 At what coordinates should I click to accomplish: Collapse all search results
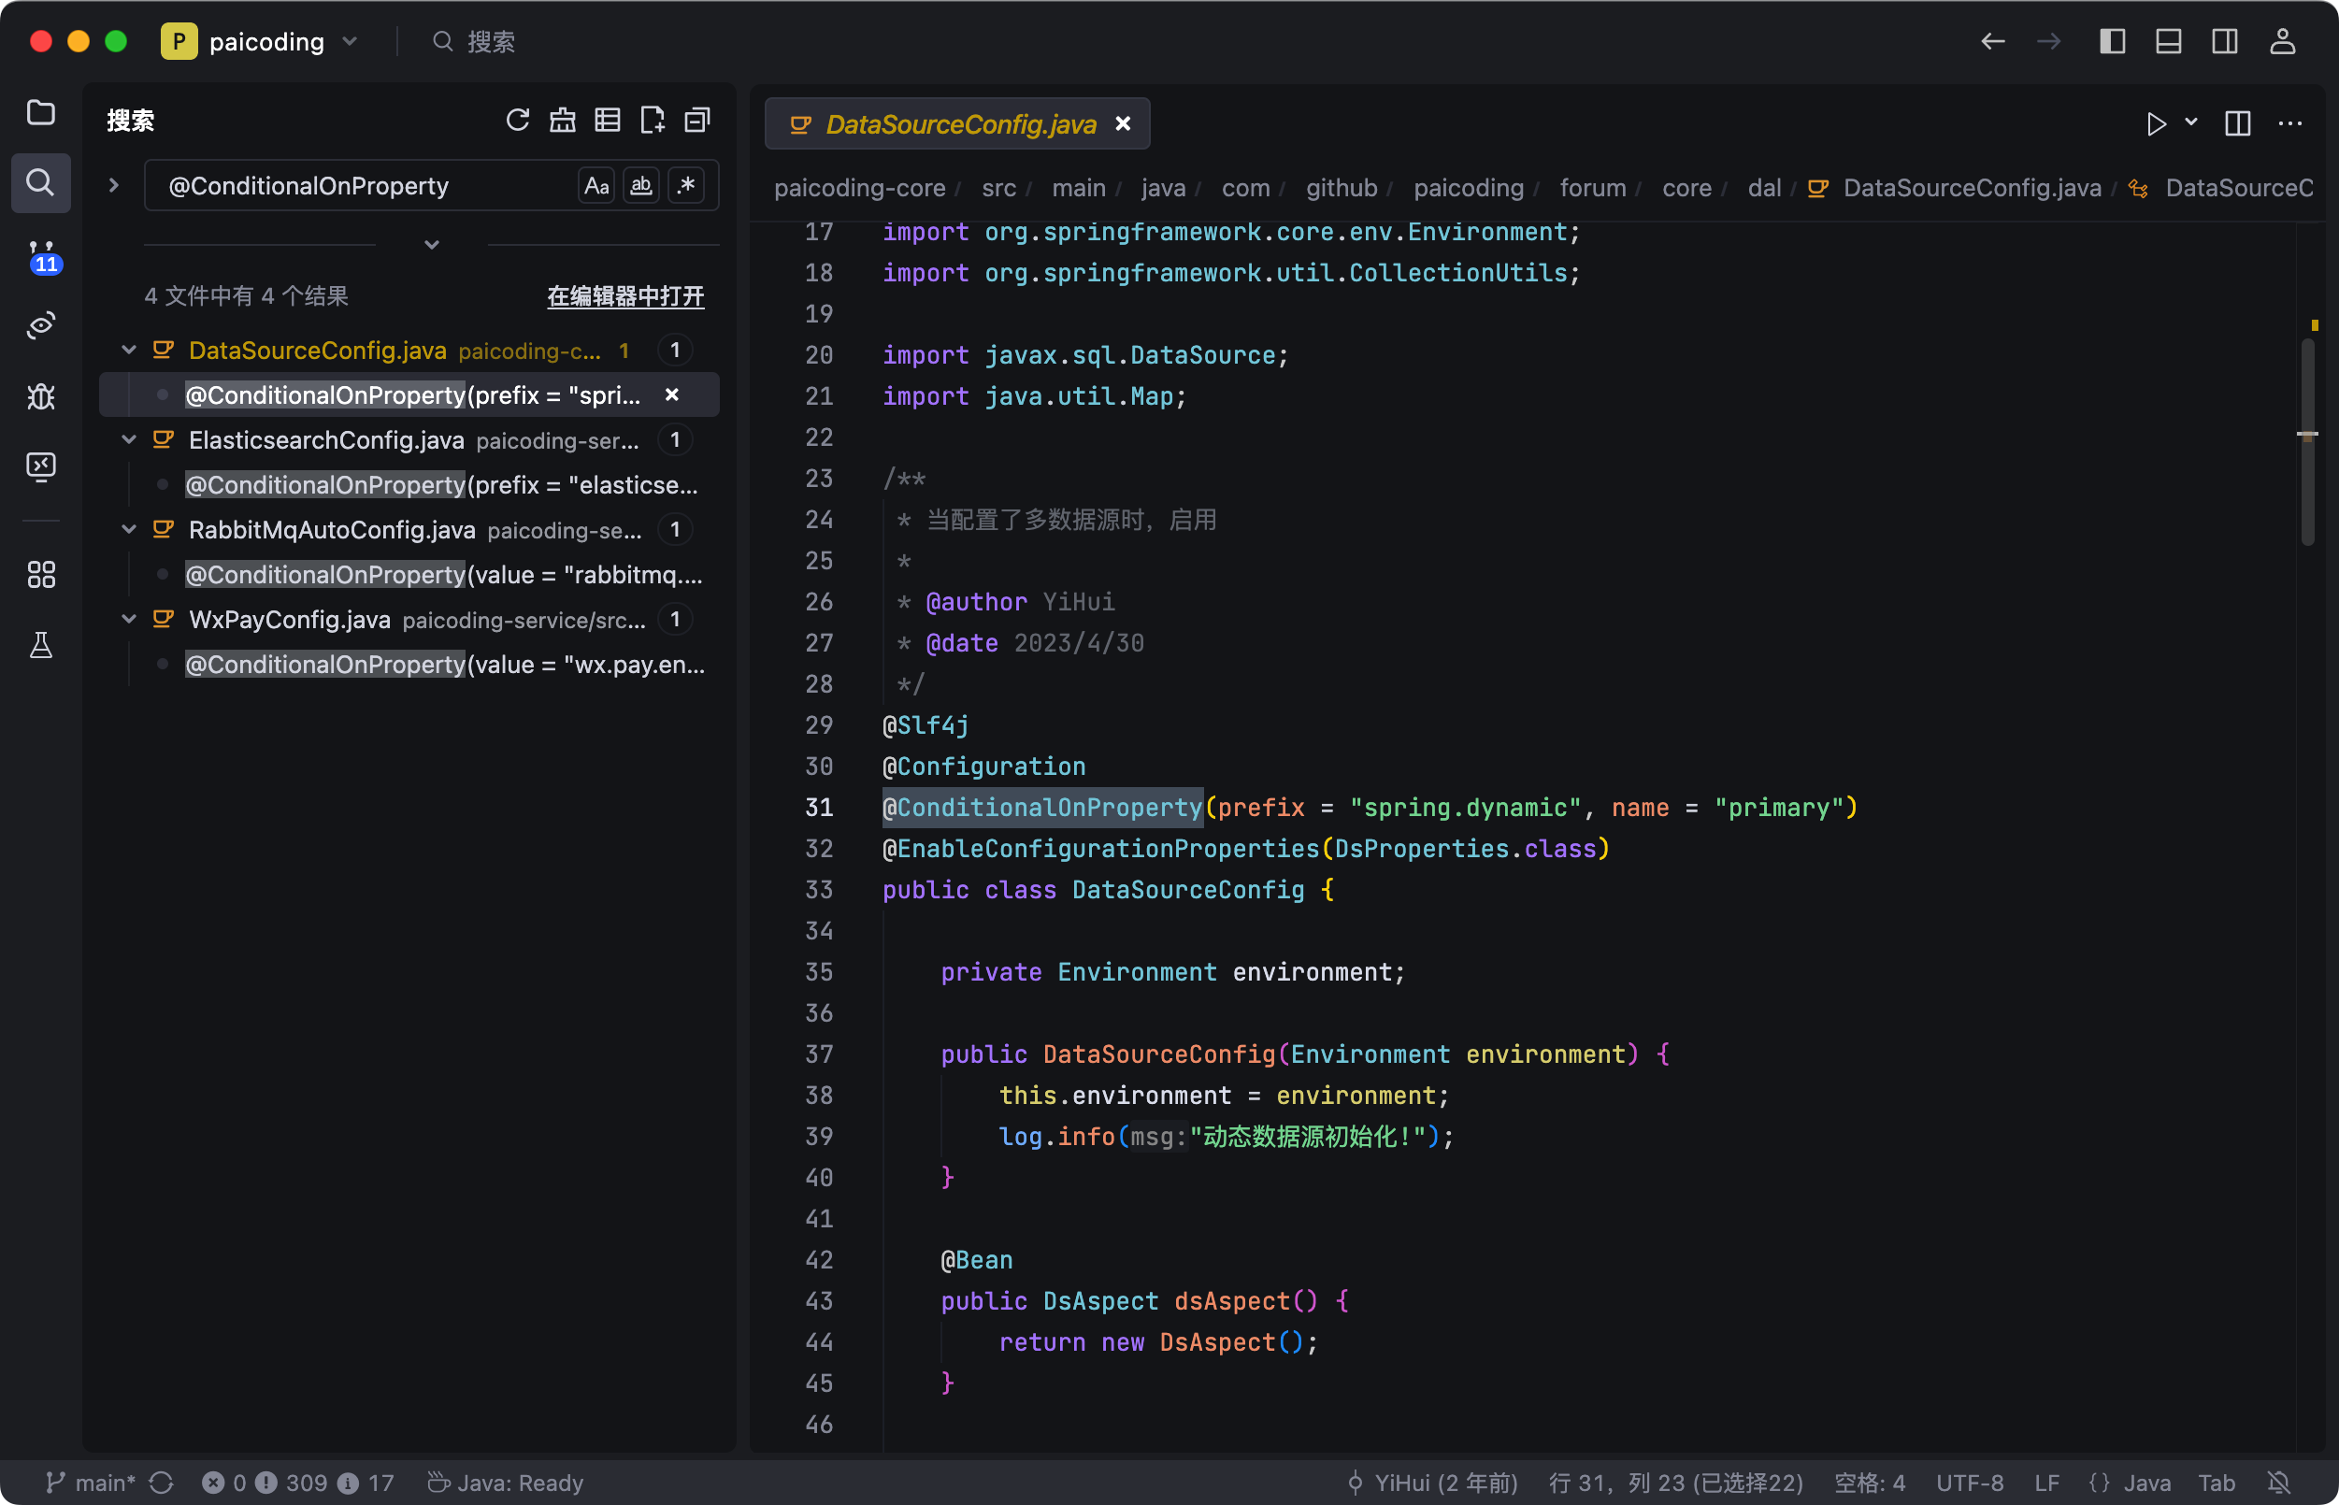pos(696,121)
